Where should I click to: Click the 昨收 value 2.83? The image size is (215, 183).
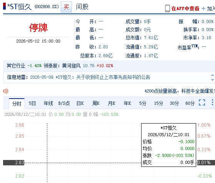tap(103, 47)
